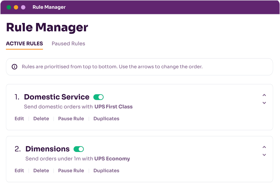280x188 pixels.
Task: Click the Domestic Service rule title
Action: point(57,97)
